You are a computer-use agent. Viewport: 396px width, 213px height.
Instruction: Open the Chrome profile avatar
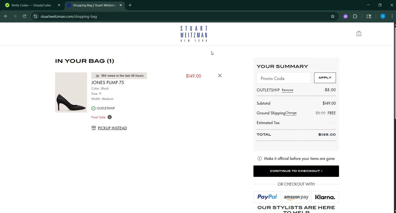383,16
